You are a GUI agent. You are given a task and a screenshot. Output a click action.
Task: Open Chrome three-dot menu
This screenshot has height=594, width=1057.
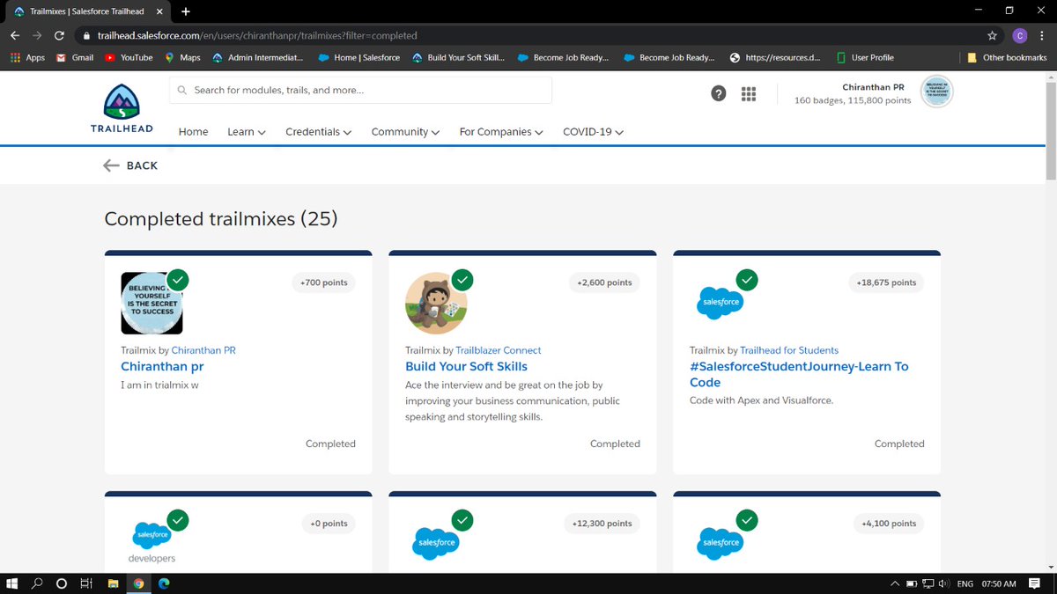pos(1044,36)
